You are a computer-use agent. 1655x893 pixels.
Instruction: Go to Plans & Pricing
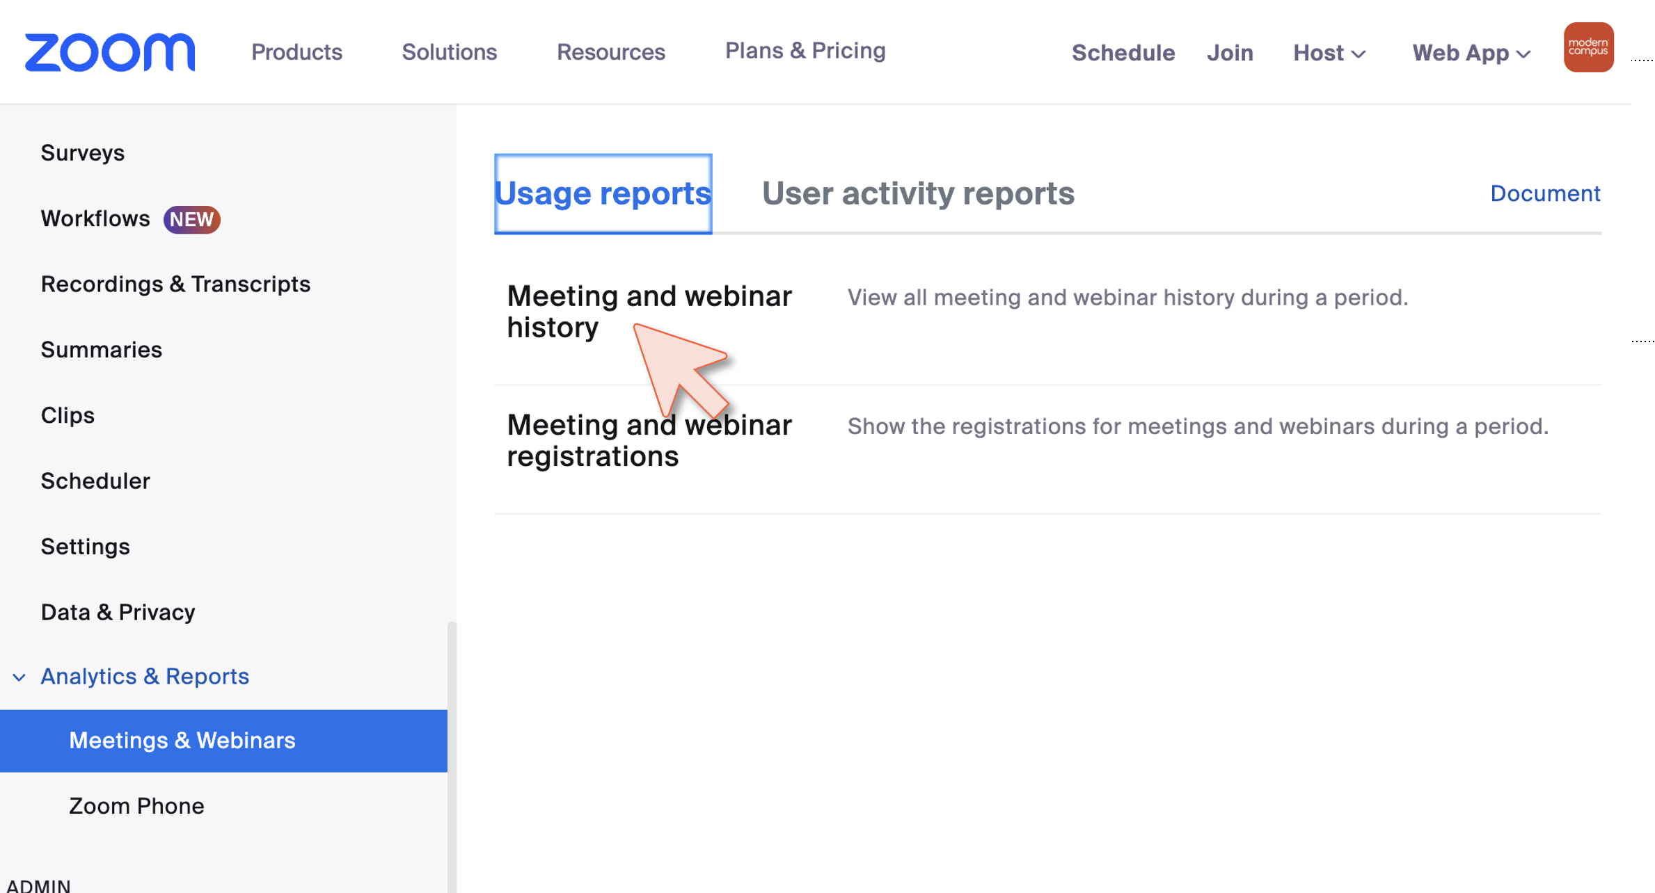[x=805, y=51]
